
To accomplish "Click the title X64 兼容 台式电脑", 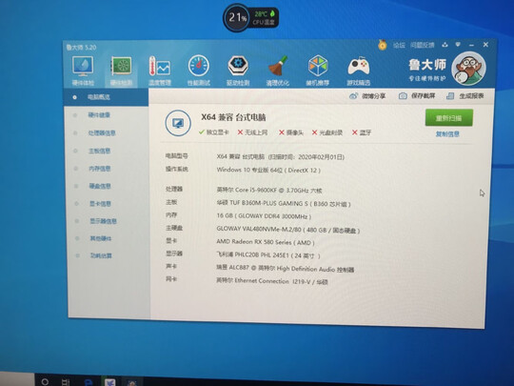I will pyautogui.click(x=233, y=117).
